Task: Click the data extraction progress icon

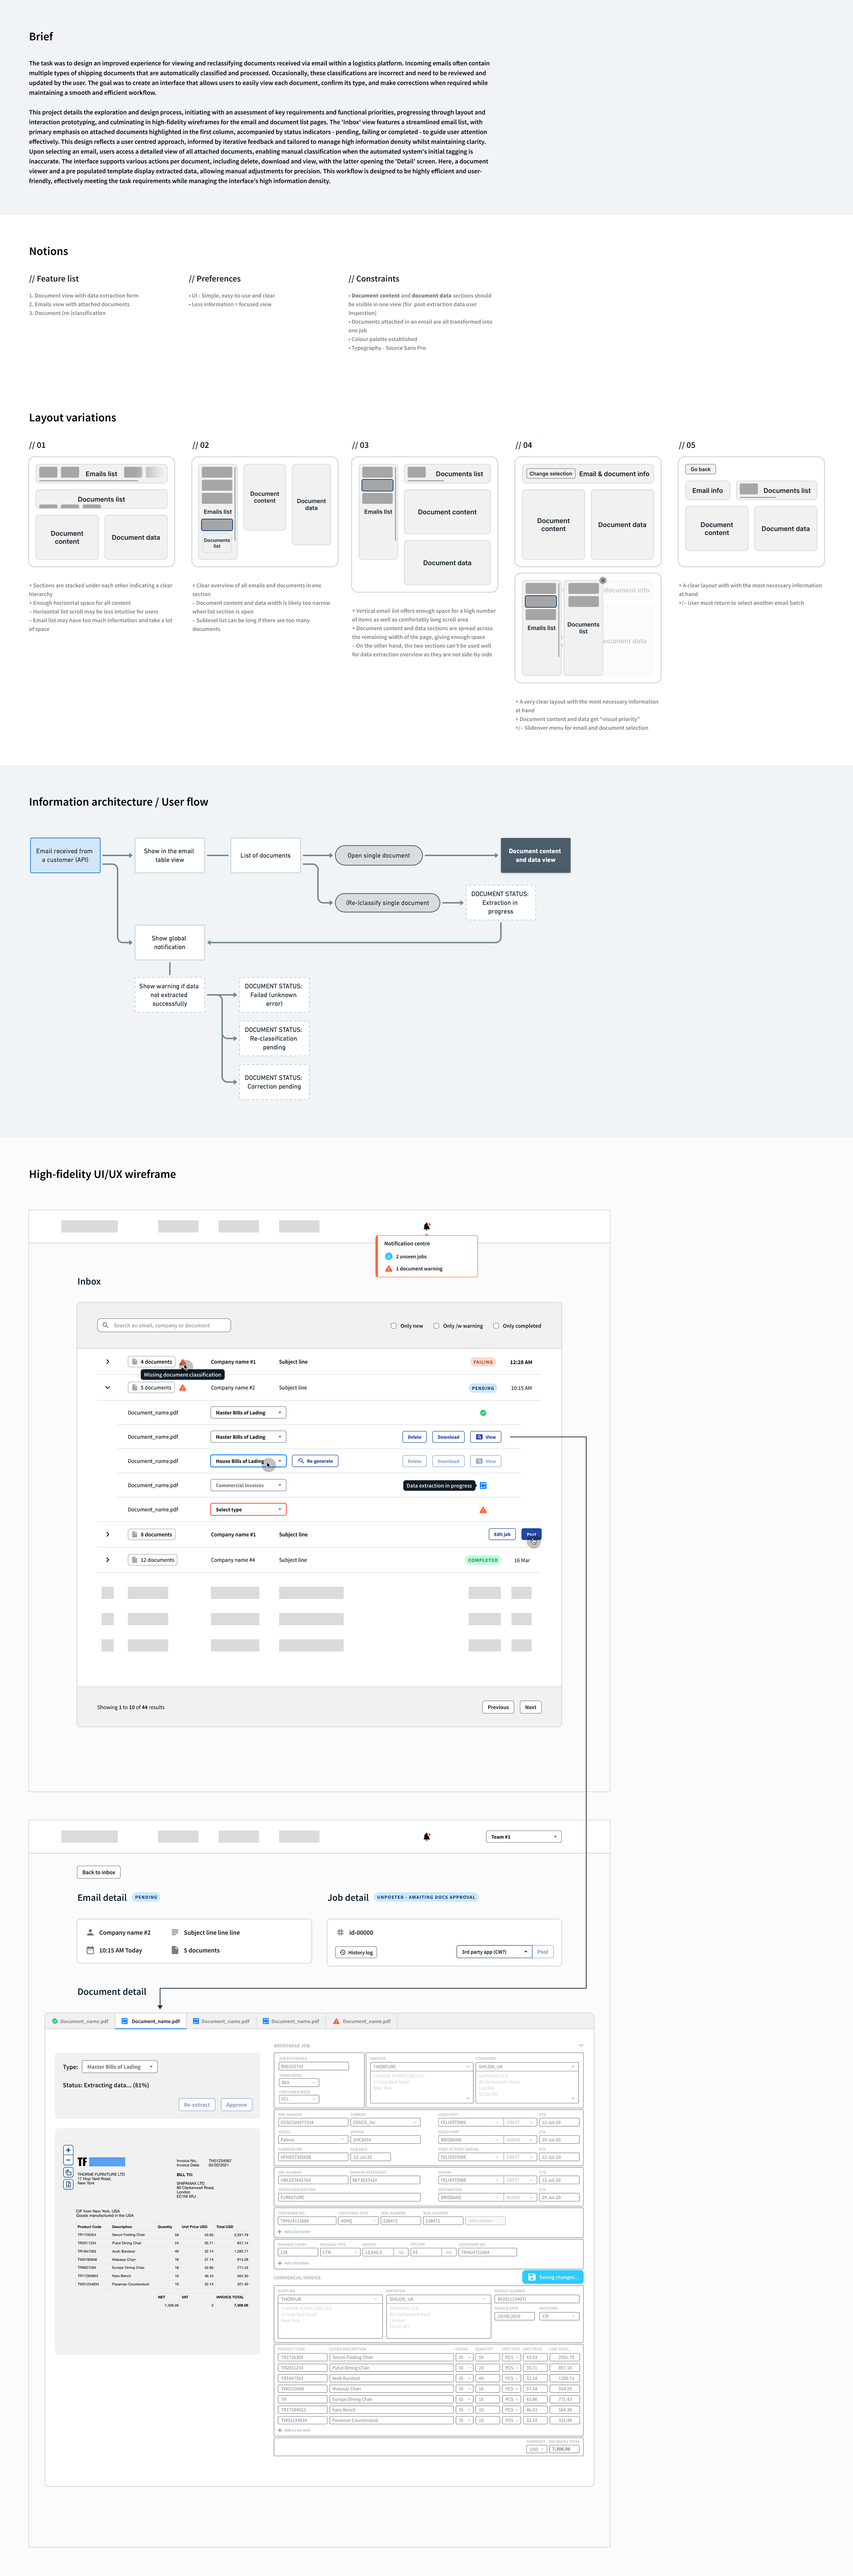Action: click(x=483, y=1485)
